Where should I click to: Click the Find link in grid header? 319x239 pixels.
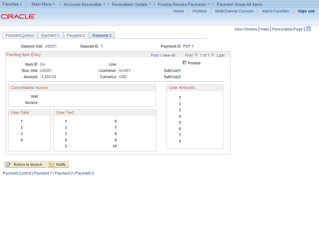click(x=155, y=55)
